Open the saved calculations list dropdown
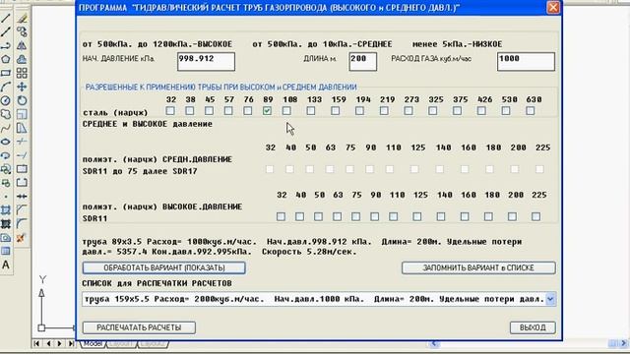Viewport: 630px width, 354px height. coord(550,299)
